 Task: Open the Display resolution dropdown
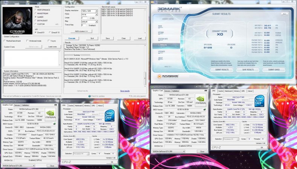coord(90,11)
